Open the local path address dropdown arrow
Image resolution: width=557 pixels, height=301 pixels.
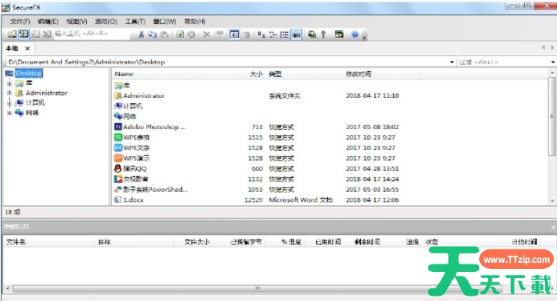tap(452, 62)
